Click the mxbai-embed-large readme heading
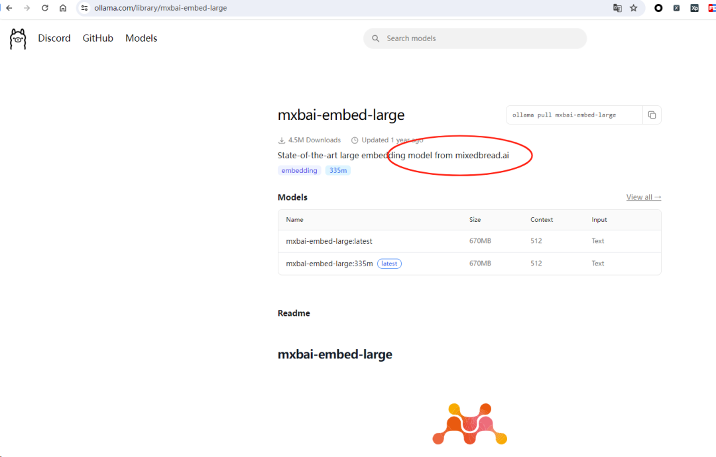Image resolution: width=716 pixels, height=457 pixels. tap(335, 354)
